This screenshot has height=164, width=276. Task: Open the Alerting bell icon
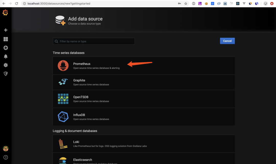(x=6, y=56)
